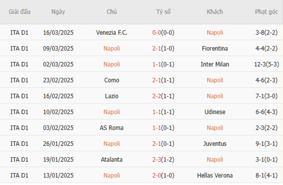Open Hellas Verona team page
The width and height of the screenshot is (283, 185).
tap(215, 175)
